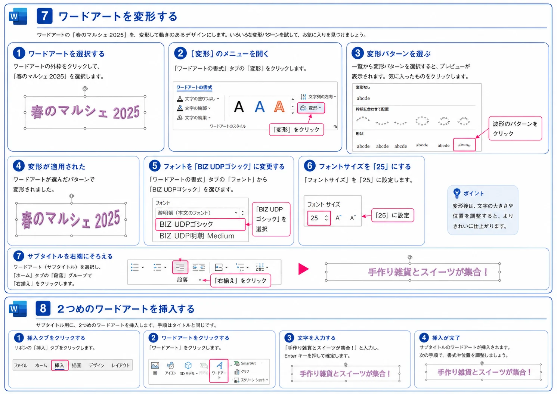This screenshot has width=557, height=394.
Task: Click the subtitle WordArt beside the pink arrow
Action: pos(428,272)
